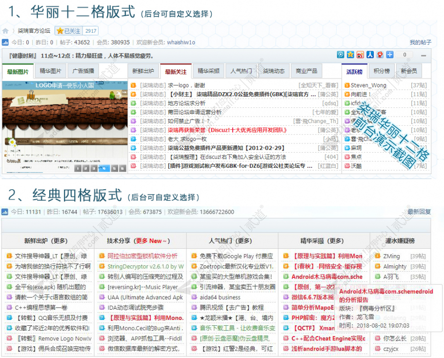444x358 pixels.
Task: Click the bar-chart stats icon beside 今日: 0
Action: point(5,42)
